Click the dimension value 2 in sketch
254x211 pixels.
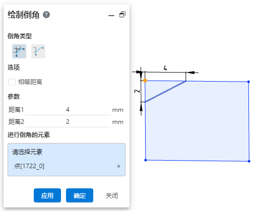[x=137, y=91]
